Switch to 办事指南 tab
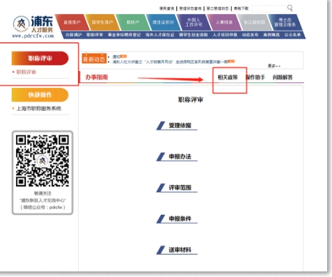The height and width of the screenshot is (277, 332). coord(96,77)
